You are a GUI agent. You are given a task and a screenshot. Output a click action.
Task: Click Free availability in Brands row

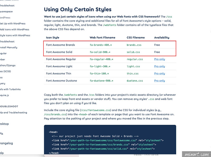click(x=157, y=45)
